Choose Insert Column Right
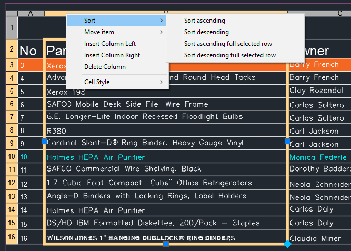The width and height of the screenshot is (351, 251). pyautogui.click(x=116, y=55)
